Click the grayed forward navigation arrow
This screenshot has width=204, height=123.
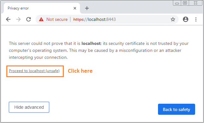(x=18, y=19)
